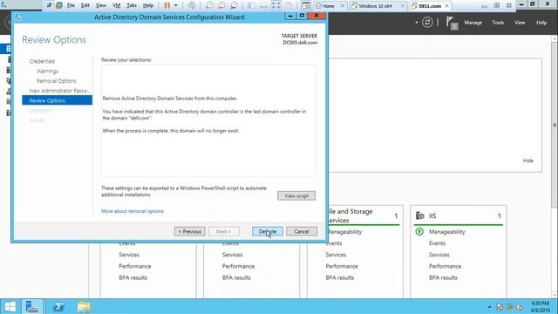Screen dimensions: 558x314
Task: Open BPA results in the IIS tile
Action: point(443,277)
